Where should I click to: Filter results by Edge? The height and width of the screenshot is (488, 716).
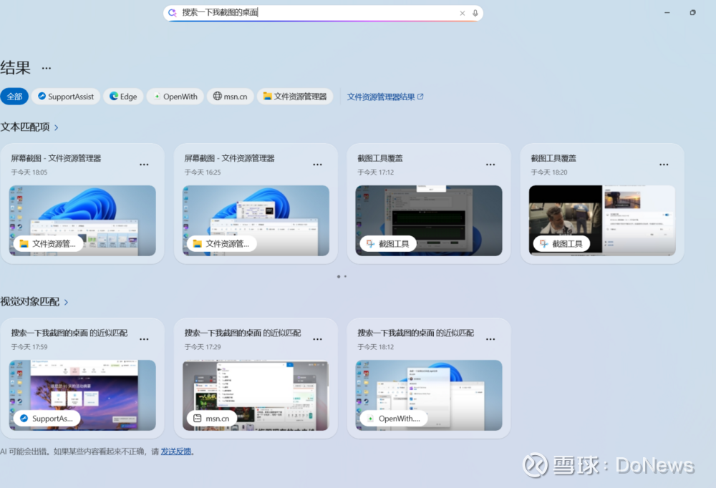[123, 97]
